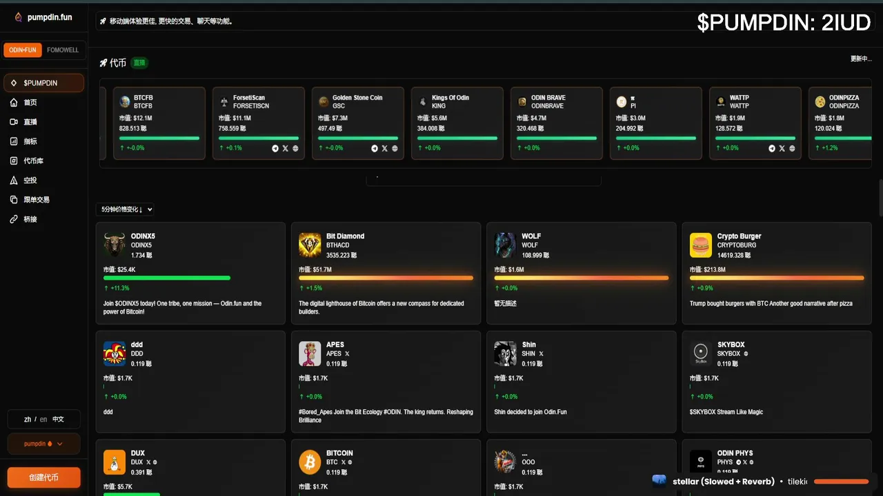Open the X icon beside BTC ticker
Screen dimensions: 883x496
click(344, 462)
